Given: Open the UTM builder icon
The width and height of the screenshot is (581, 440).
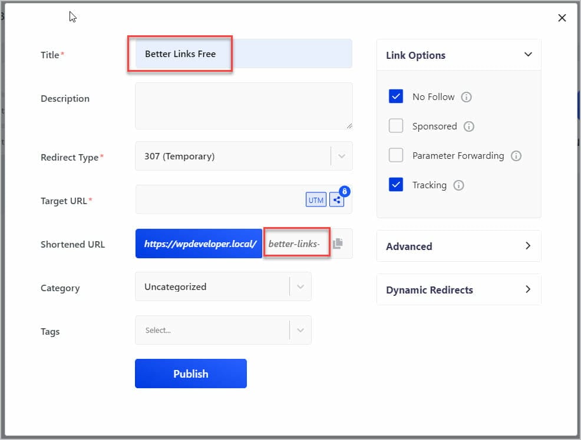Looking at the screenshot, I should tap(316, 200).
